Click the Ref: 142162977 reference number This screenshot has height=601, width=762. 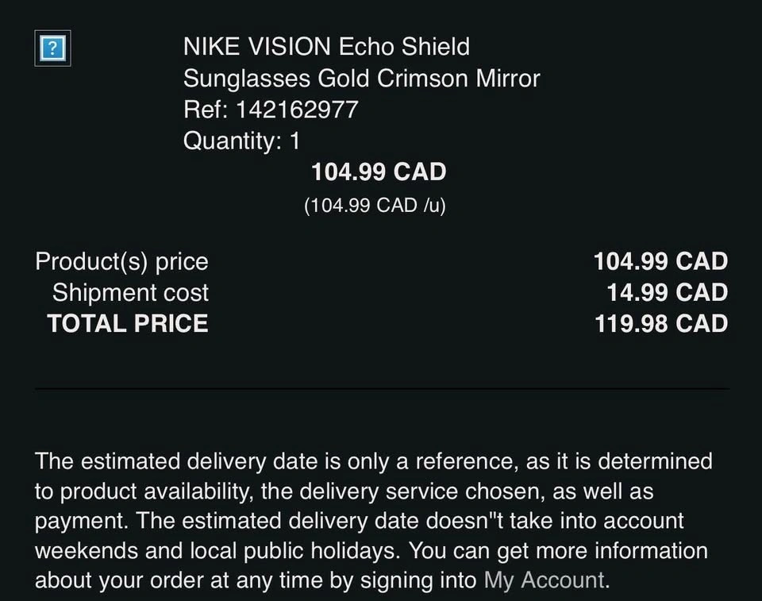pyautogui.click(x=271, y=110)
